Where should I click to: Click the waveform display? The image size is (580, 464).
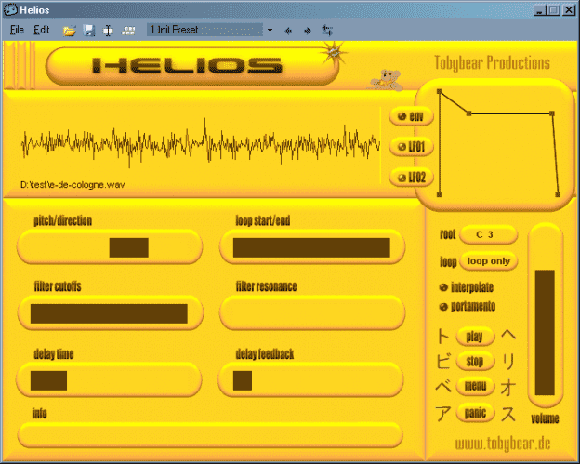coord(200,143)
